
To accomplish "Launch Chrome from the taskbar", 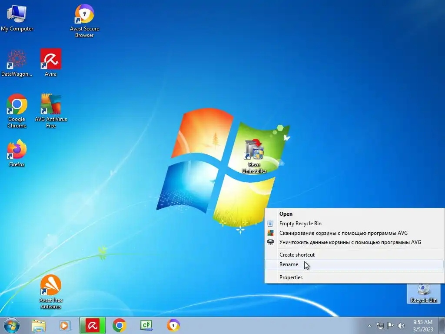I will 119,325.
